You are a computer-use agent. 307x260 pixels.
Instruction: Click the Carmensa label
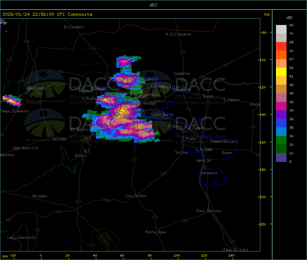point(209,173)
